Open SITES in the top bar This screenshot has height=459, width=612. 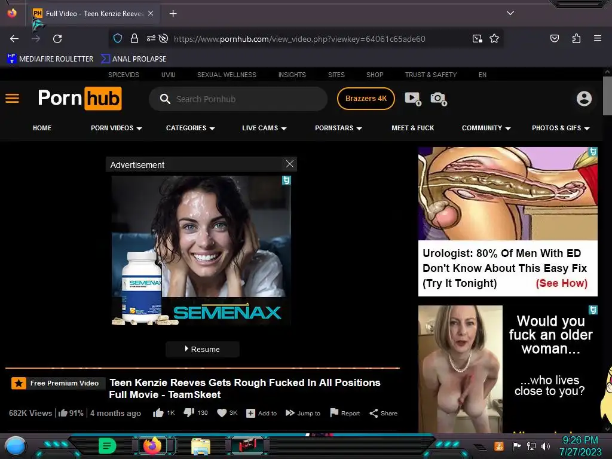point(336,75)
